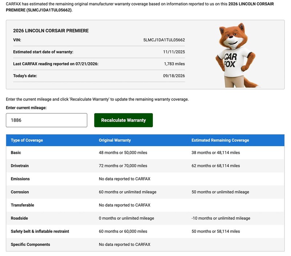Click the 'Original Warranty' column header
Image resolution: width=291 pixels, height=256 pixels.
pos(115,140)
